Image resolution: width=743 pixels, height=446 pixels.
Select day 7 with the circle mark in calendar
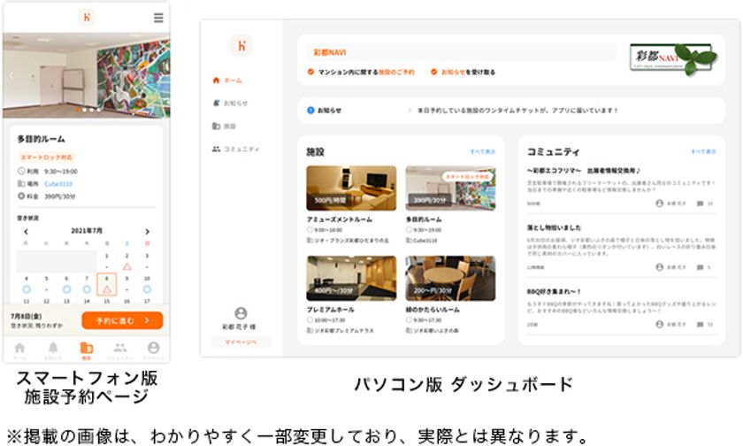tap(87, 284)
